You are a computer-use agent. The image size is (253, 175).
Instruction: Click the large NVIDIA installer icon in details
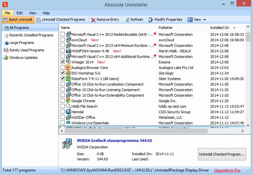tap(67, 144)
